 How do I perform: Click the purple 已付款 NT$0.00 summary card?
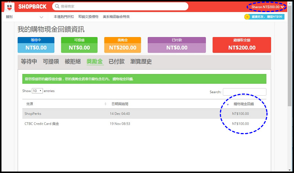pyautogui.click(x=177, y=45)
